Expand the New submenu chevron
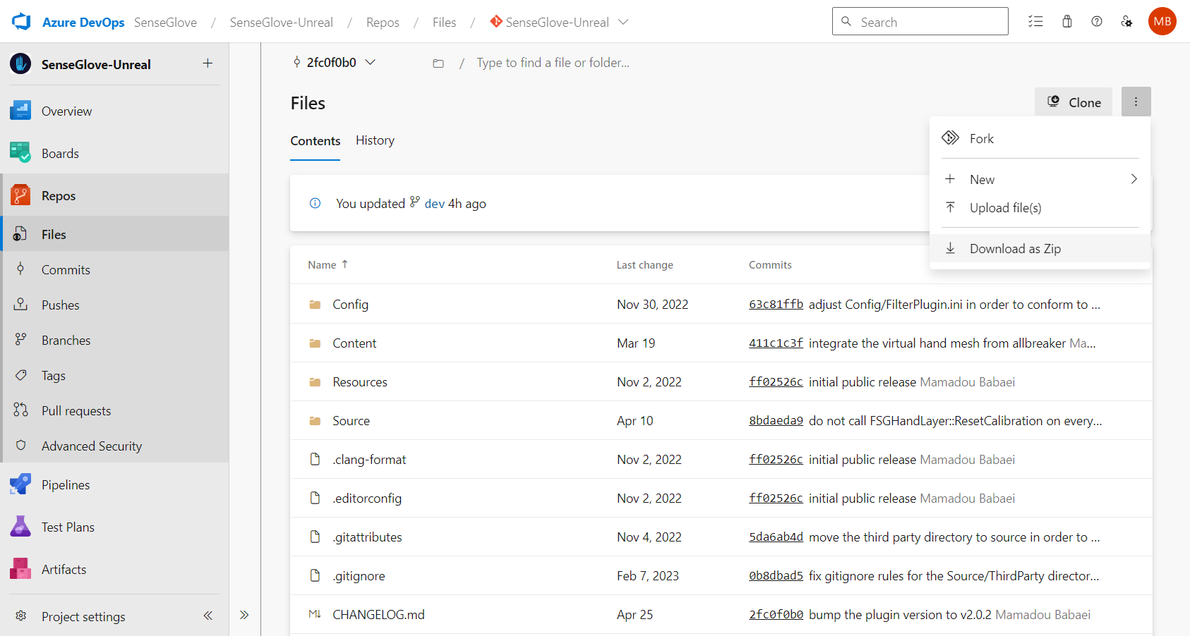The height and width of the screenshot is (636, 1190). (x=1134, y=178)
